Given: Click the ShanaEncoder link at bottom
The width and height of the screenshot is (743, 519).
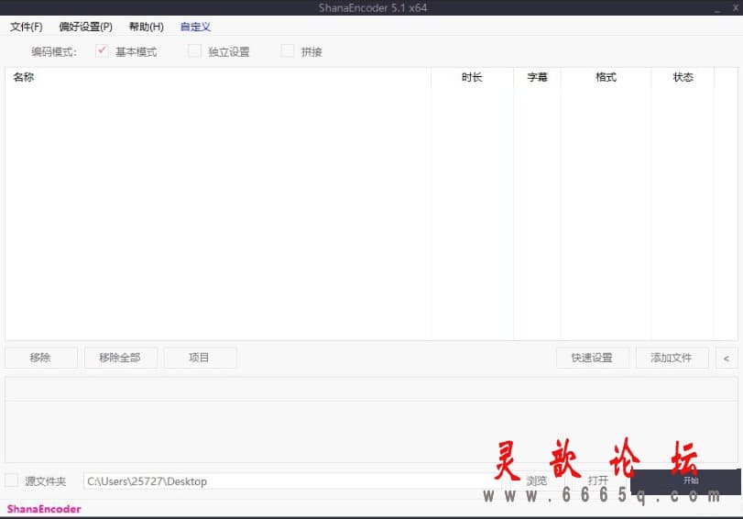Looking at the screenshot, I should (x=44, y=509).
